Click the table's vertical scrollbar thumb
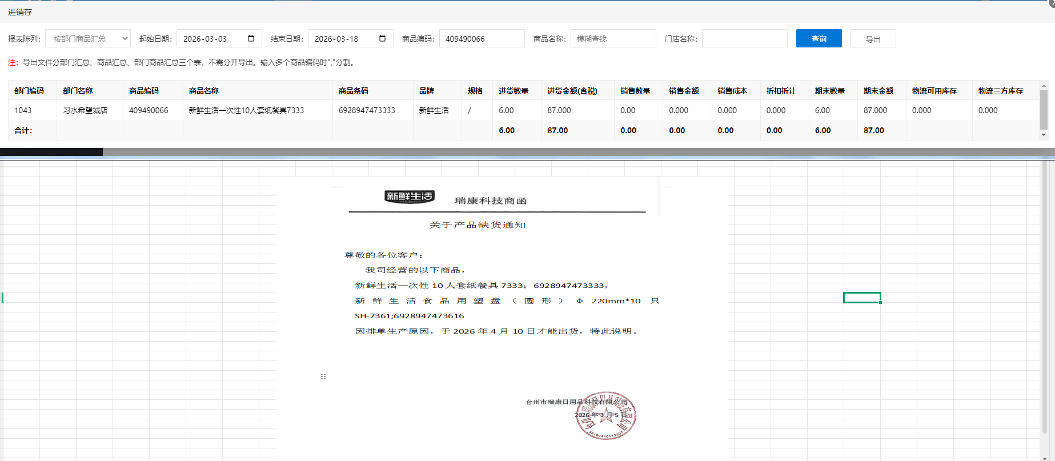This screenshot has height=461, width=1055. coord(1044,110)
